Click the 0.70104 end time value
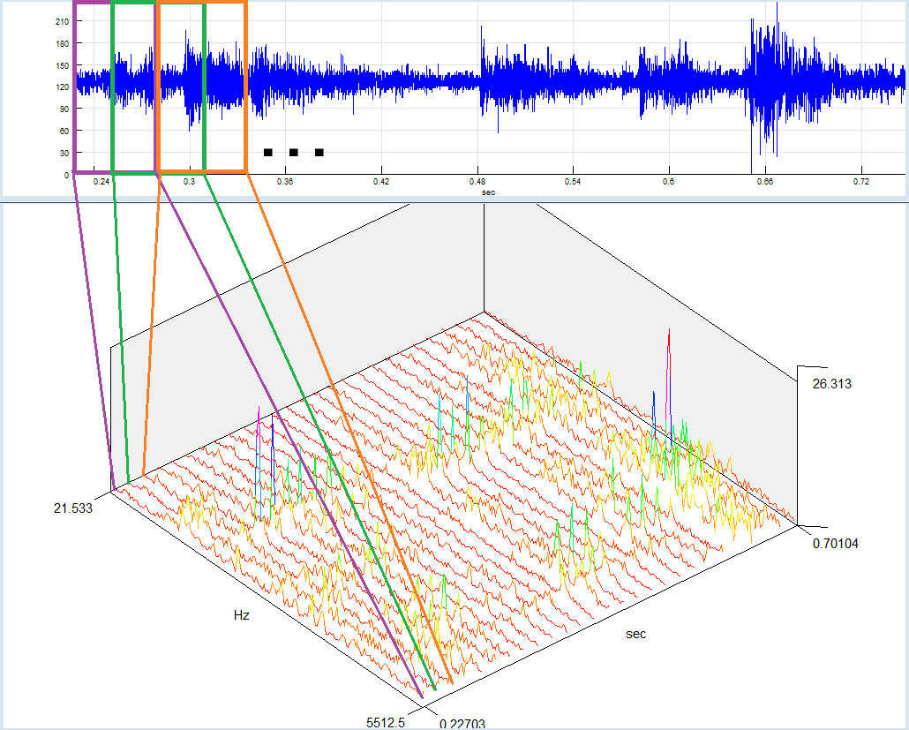 pyautogui.click(x=835, y=544)
